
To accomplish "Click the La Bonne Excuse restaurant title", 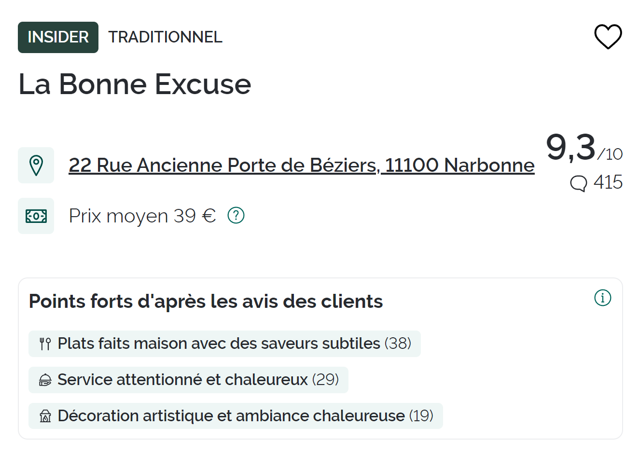I will coord(135,84).
